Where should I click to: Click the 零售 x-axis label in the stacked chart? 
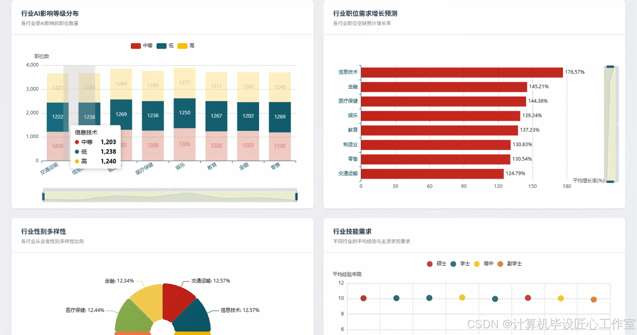pos(276,166)
